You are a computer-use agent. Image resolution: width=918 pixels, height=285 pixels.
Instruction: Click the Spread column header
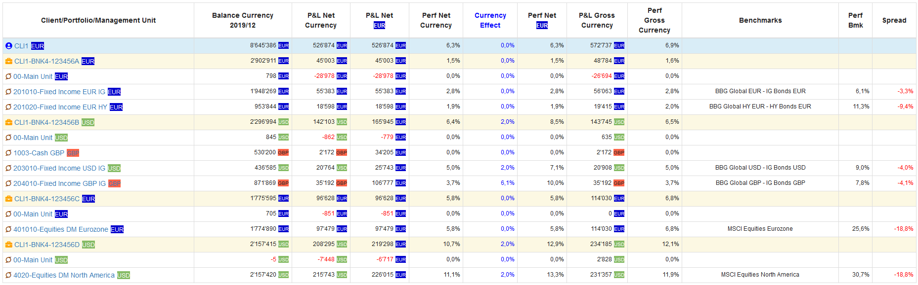click(894, 20)
